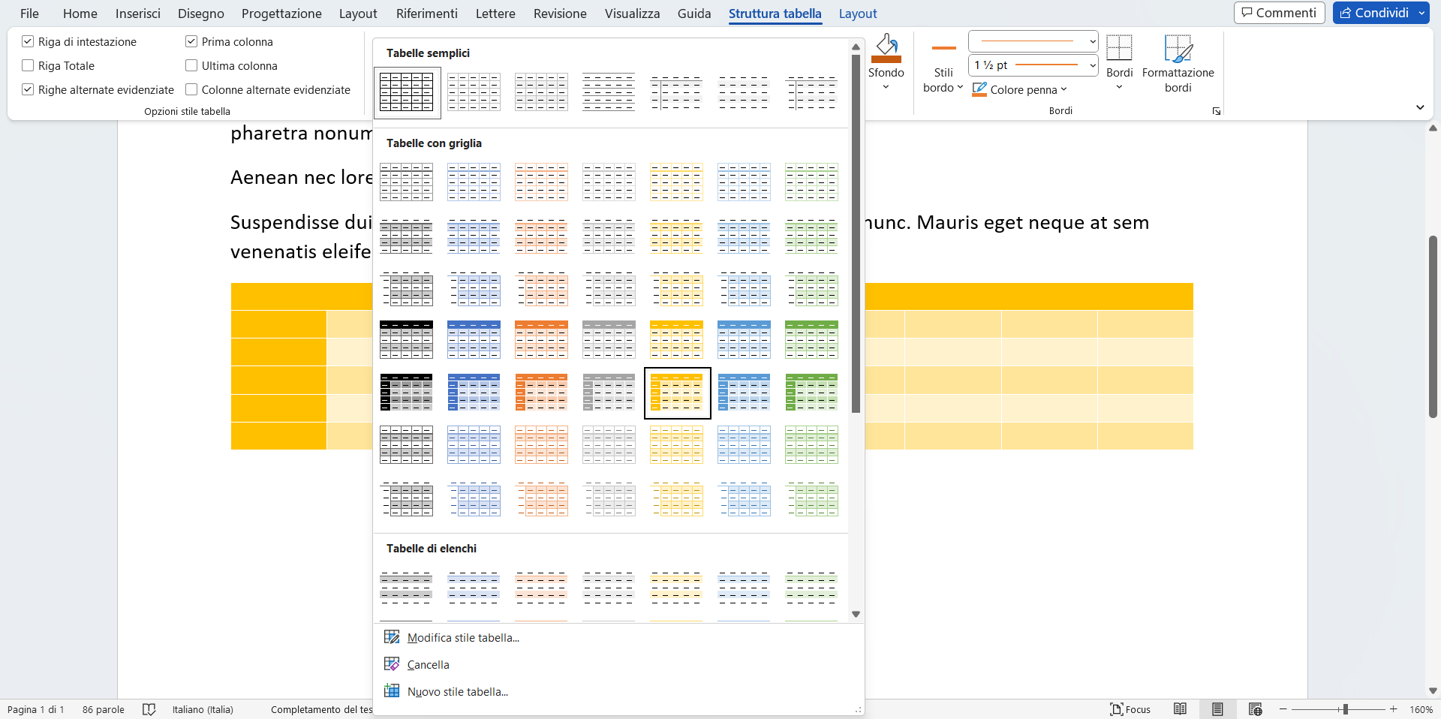The image size is (1441, 719).
Task: Open the Inserisci ribbon tab
Action: coord(137,14)
